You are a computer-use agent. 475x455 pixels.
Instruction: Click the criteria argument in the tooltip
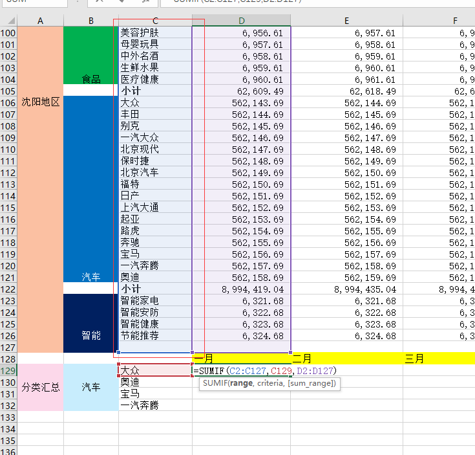[x=270, y=383]
